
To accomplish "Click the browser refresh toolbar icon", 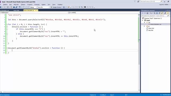I will [x=64, y=7].
